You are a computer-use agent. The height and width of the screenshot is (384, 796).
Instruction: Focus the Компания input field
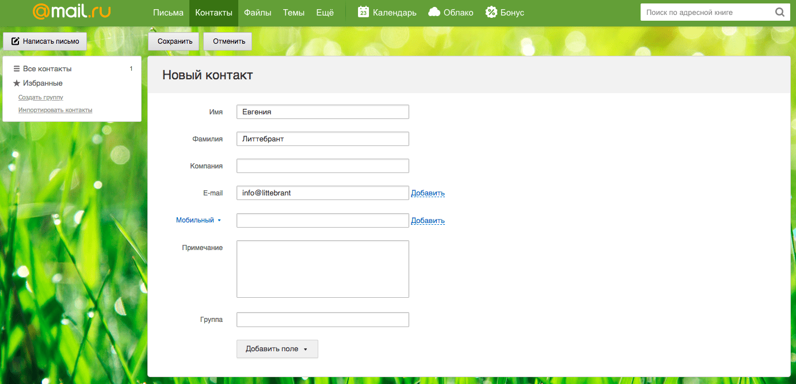322,166
